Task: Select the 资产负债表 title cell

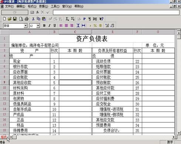Action: pyautogui.click(x=92, y=39)
